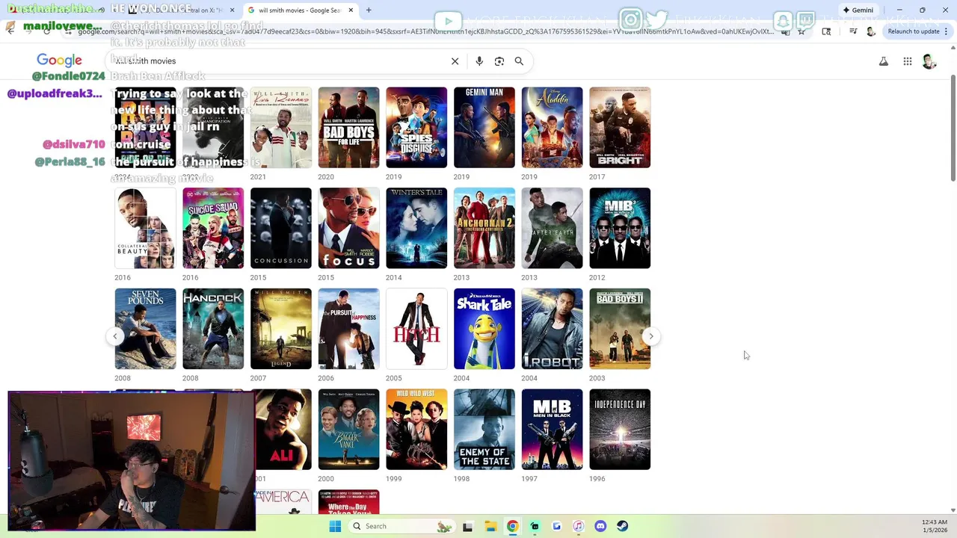Launch Steam from the taskbar
957x538 pixels.
(x=622, y=526)
